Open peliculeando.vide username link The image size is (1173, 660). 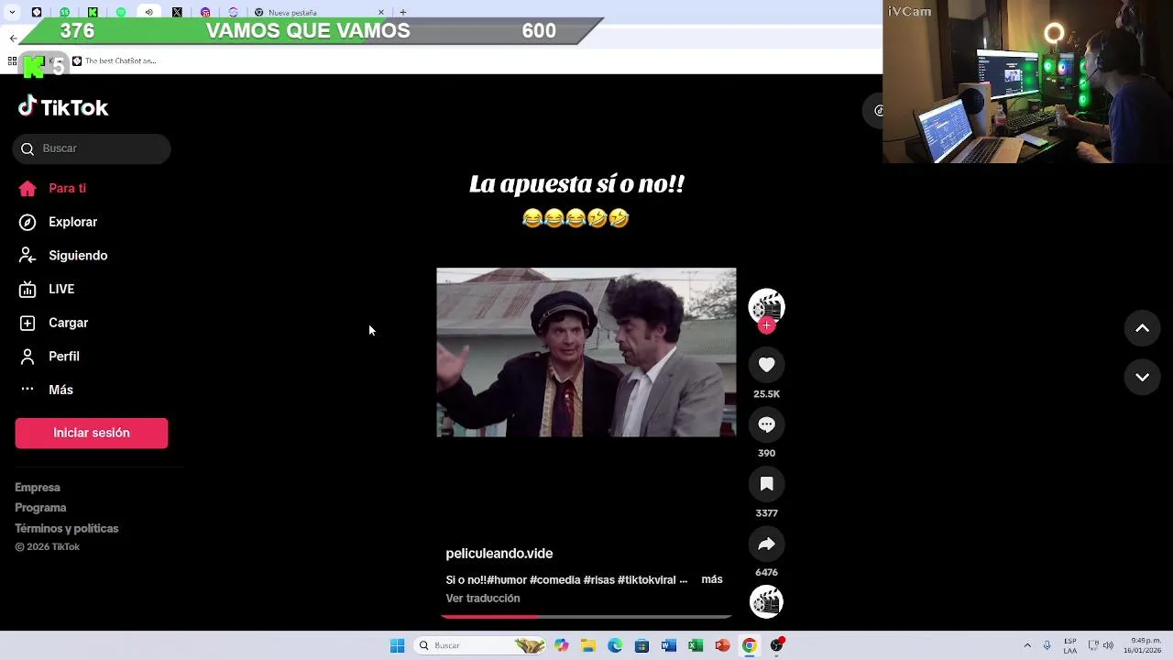[x=499, y=554]
